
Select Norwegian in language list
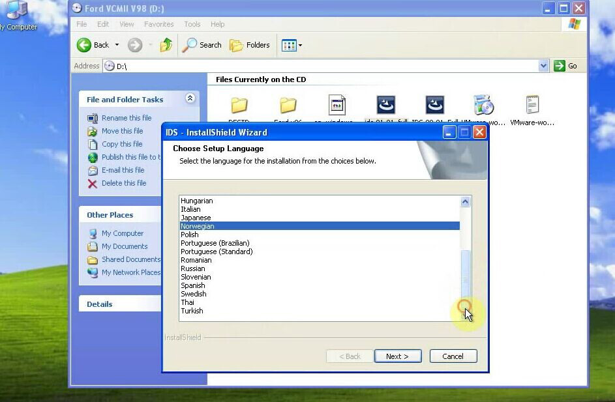click(320, 226)
